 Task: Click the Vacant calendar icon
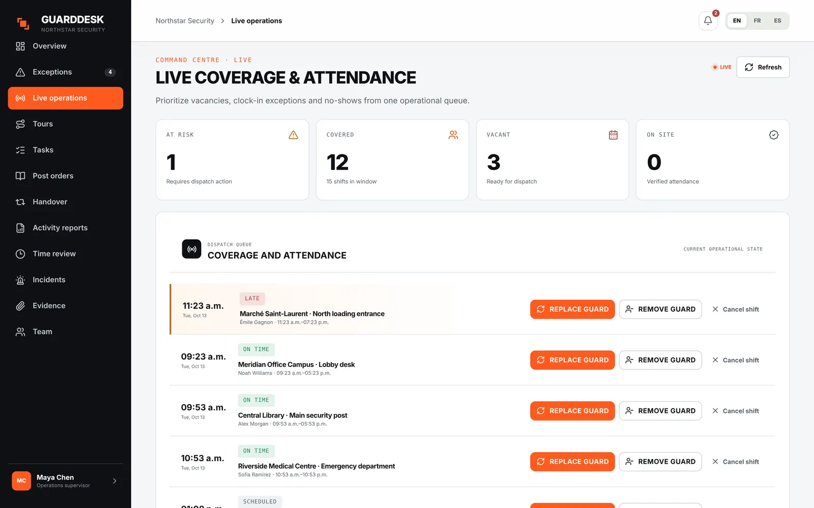613,135
